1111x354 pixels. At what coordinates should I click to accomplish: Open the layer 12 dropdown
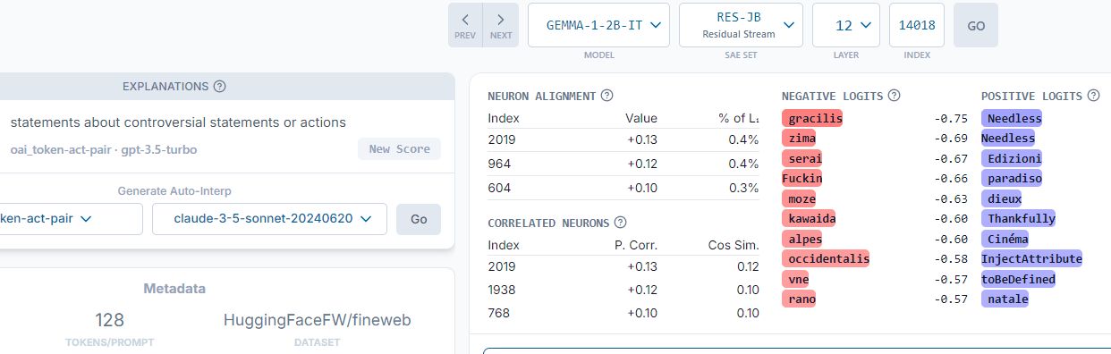pyautogui.click(x=846, y=25)
